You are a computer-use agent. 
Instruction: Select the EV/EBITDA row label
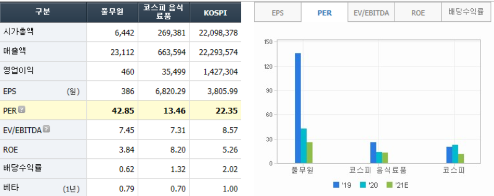tap(22, 130)
